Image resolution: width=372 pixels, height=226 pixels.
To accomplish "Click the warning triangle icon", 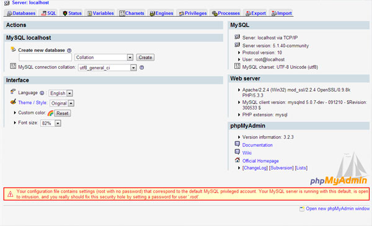I will click(x=10, y=194).
